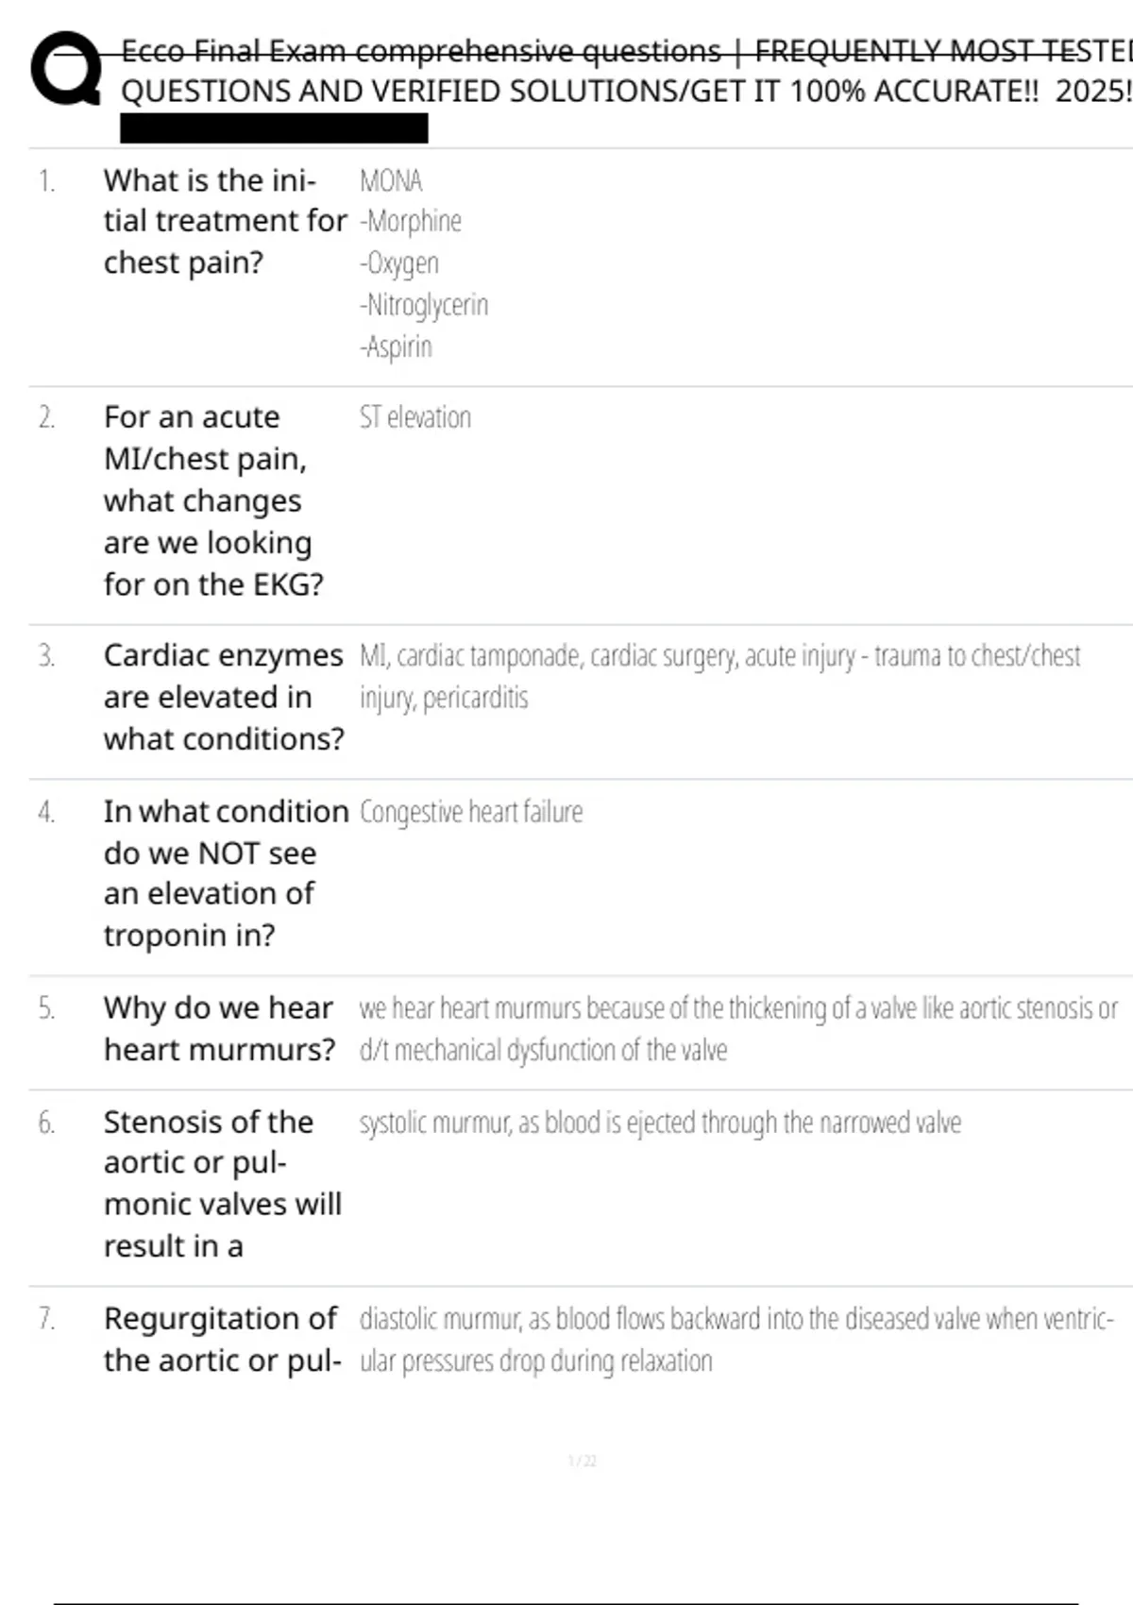
Task: Click the Q logo icon
Action: (x=66, y=68)
